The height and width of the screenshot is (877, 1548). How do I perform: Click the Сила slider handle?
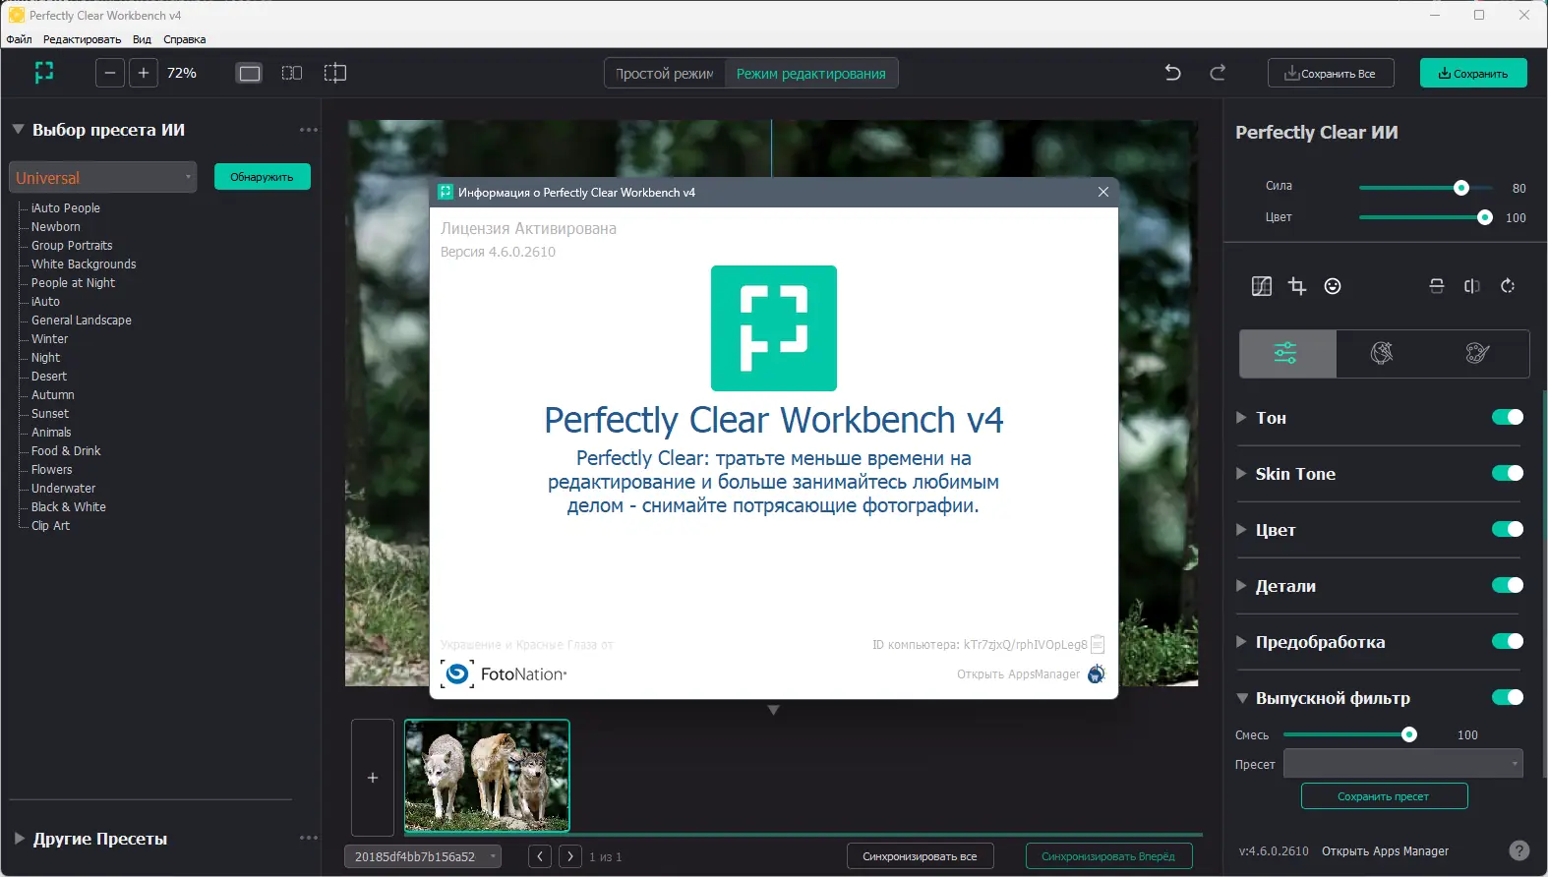[1461, 188]
